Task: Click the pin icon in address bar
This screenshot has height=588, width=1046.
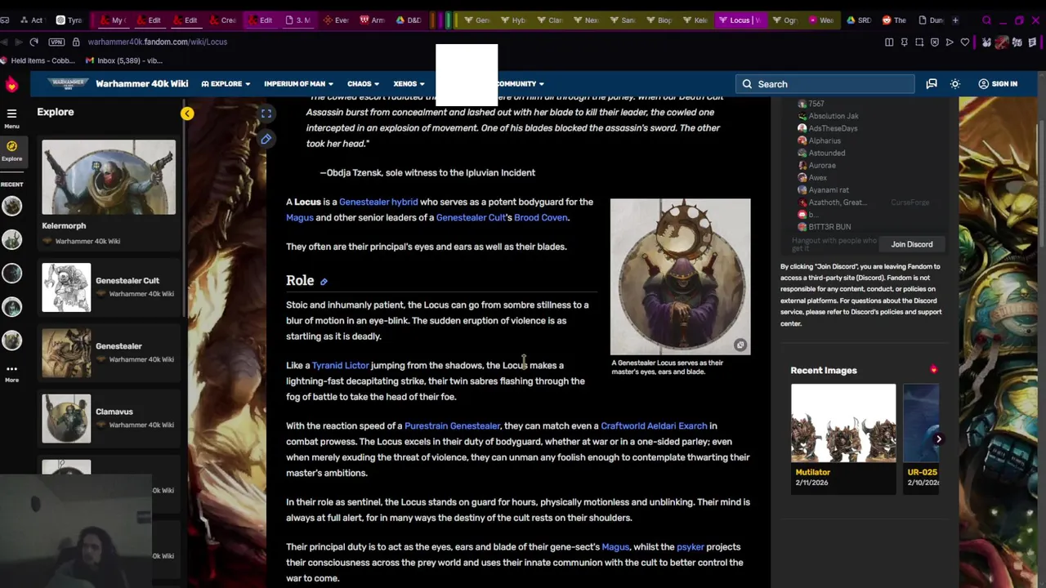Action: (x=904, y=42)
